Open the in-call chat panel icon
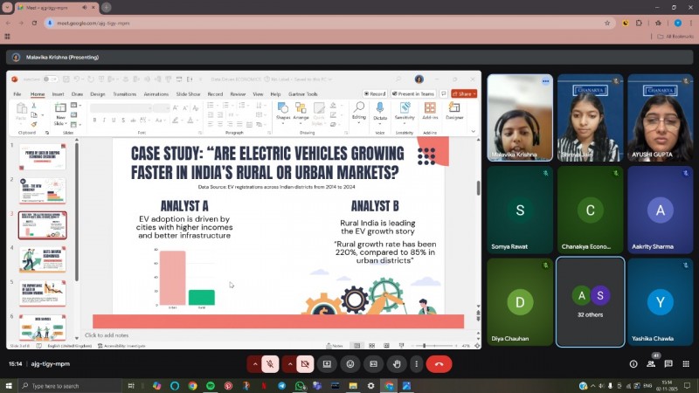Image resolution: width=699 pixels, height=393 pixels. coord(668,363)
